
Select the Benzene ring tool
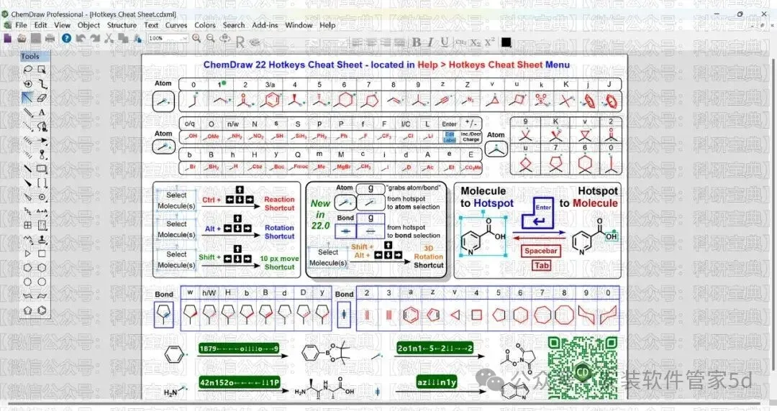pos(42,310)
